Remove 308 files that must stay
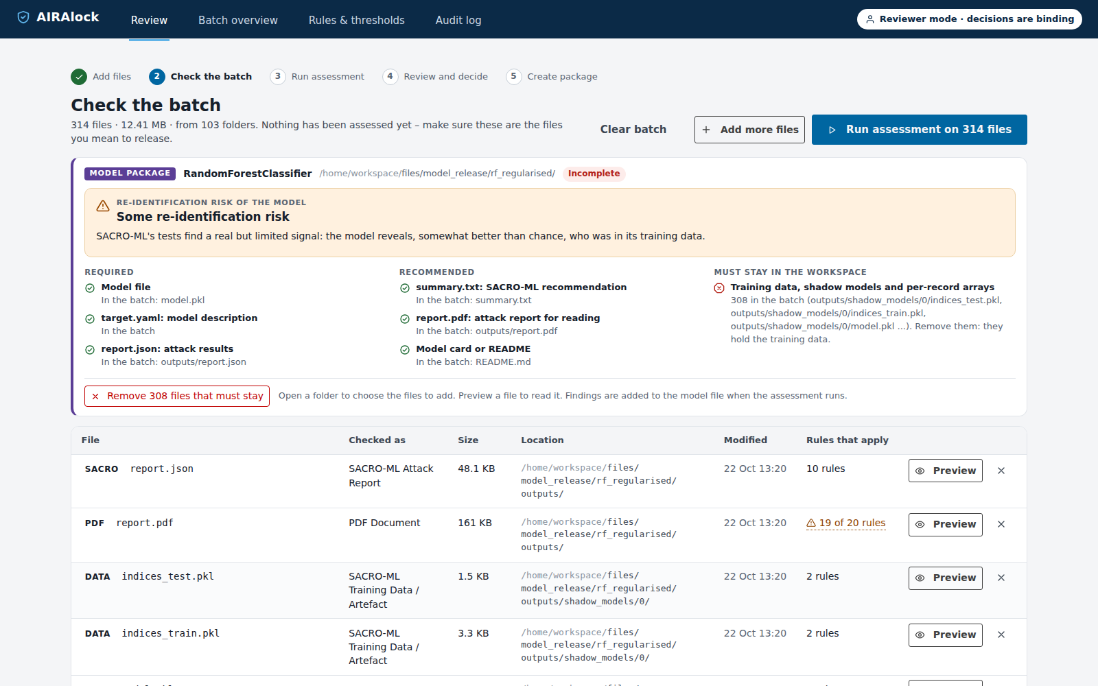 (177, 396)
